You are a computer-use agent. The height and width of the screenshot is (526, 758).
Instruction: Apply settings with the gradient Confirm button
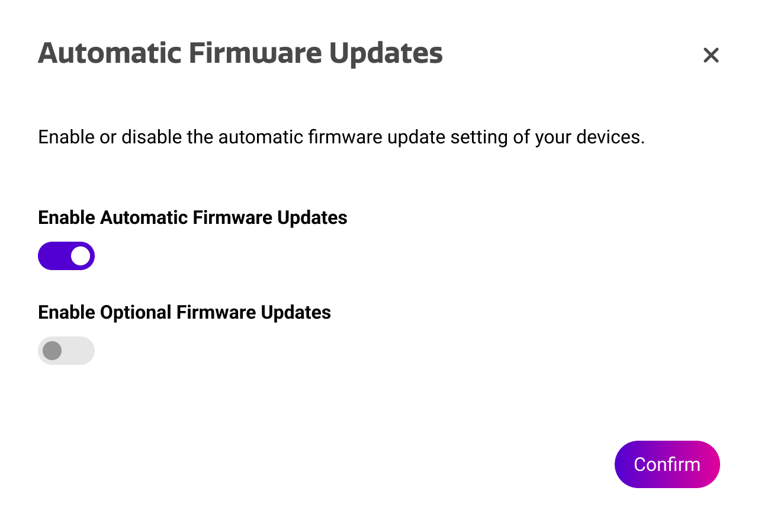click(x=667, y=464)
